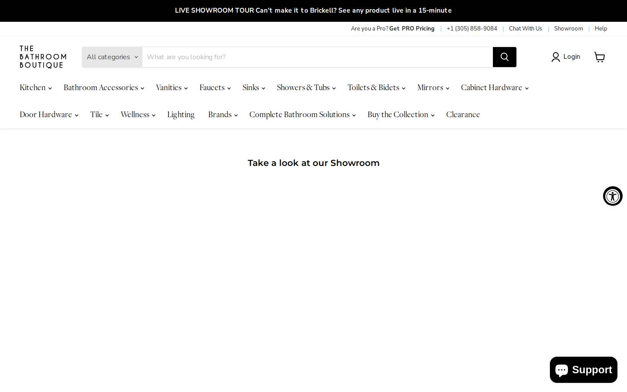Click Get PRO Pricing link
Screen dimensions: 627x392
click(x=411, y=29)
